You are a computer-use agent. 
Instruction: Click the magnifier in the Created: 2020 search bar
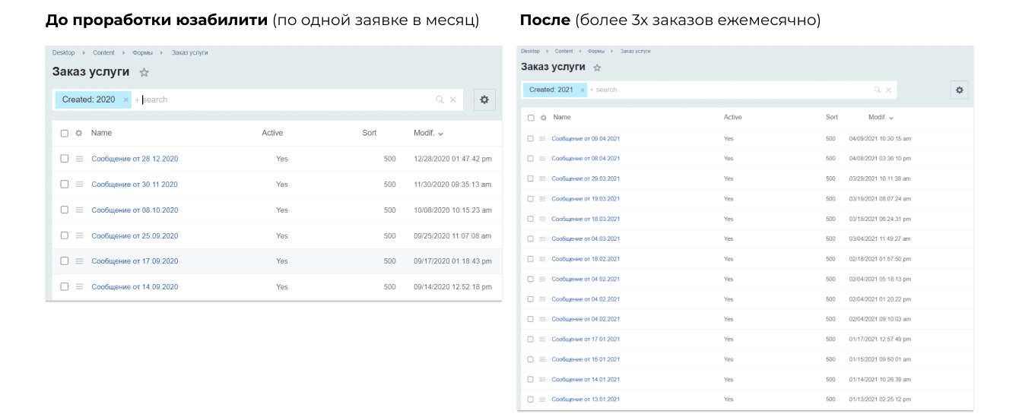440,99
